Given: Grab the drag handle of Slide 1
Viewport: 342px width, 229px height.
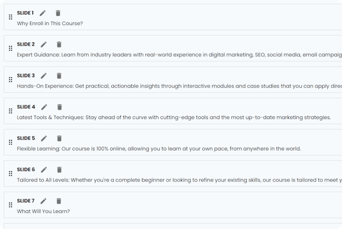Looking at the screenshot, I should (x=10, y=17).
